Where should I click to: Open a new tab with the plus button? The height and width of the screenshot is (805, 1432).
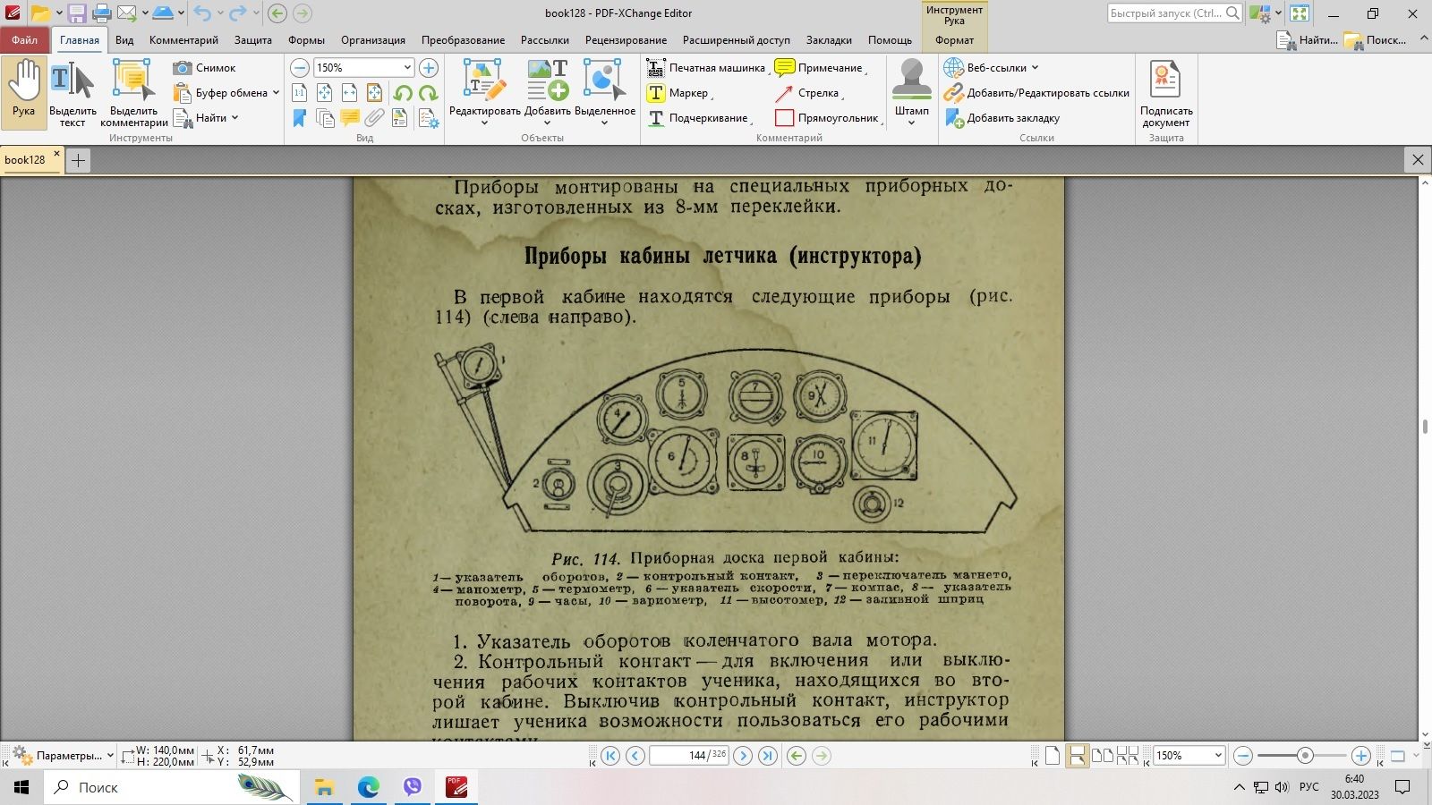pos(78,160)
